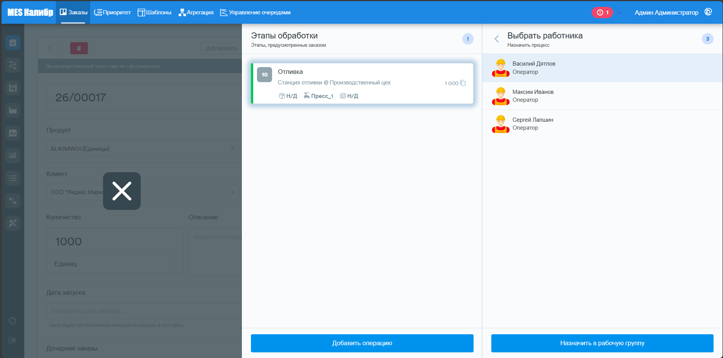Click Назначить в рабочую группу button
The width and height of the screenshot is (723, 358).
(602, 343)
